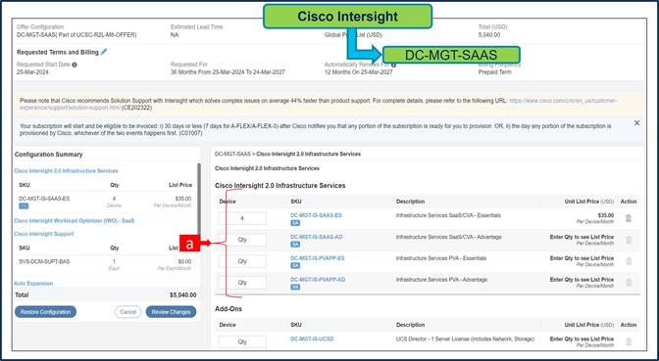Screen dimensions: 659x361
Task: Click Restore Configuration button
Action: 45,312
